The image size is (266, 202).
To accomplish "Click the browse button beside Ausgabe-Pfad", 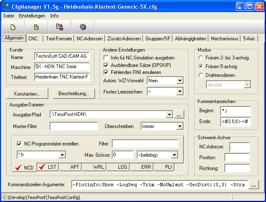I will (x=179, y=115).
